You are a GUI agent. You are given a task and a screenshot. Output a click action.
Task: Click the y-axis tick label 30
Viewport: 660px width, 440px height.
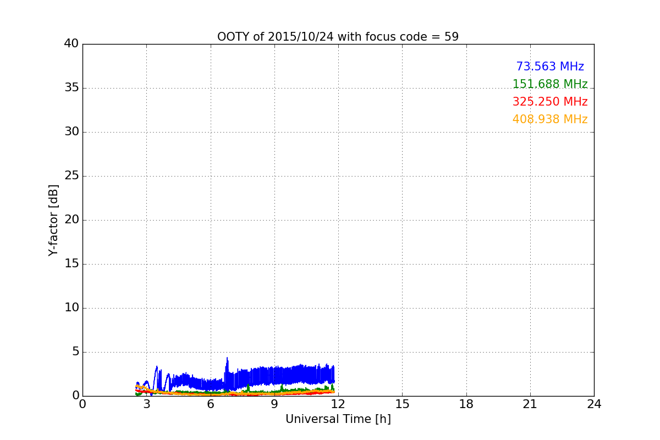[x=71, y=132]
